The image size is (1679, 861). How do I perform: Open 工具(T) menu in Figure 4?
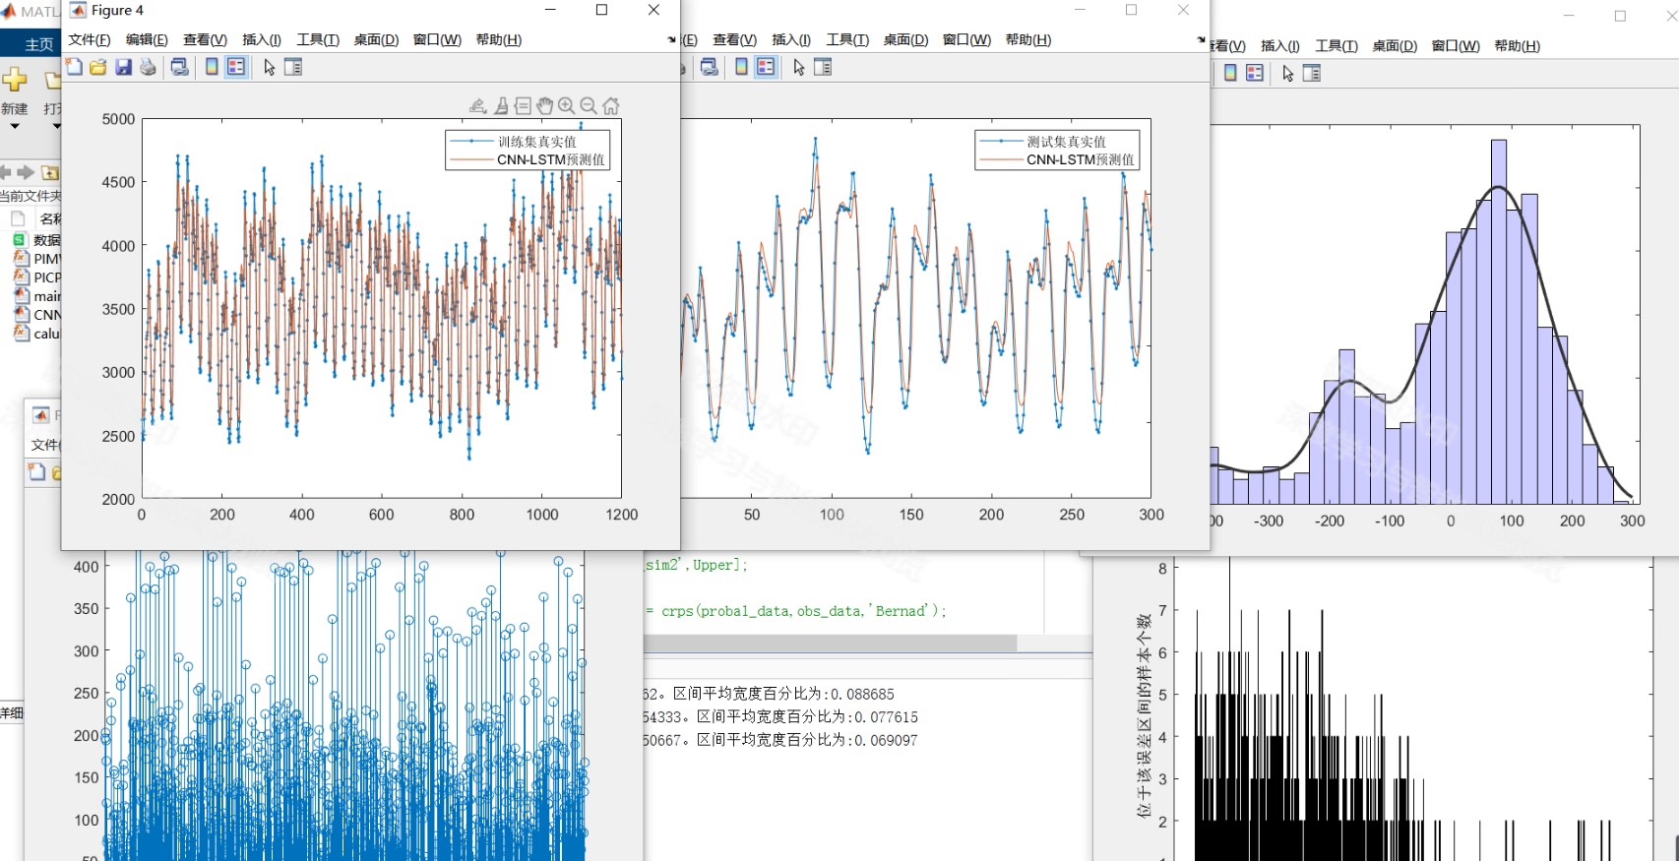click(318, 39)
